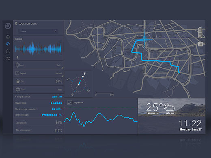
Task: Click Total mileage value
Action: click(x=52, y=115)
